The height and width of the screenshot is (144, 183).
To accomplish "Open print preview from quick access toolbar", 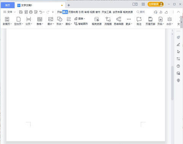I will (36, 12).
